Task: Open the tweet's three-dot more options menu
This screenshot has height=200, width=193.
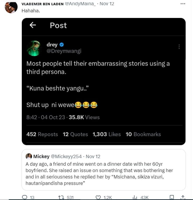Action: [x=183, y=4]
